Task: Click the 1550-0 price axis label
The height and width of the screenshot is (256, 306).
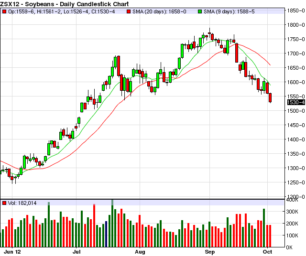Action: pos(296,96)
